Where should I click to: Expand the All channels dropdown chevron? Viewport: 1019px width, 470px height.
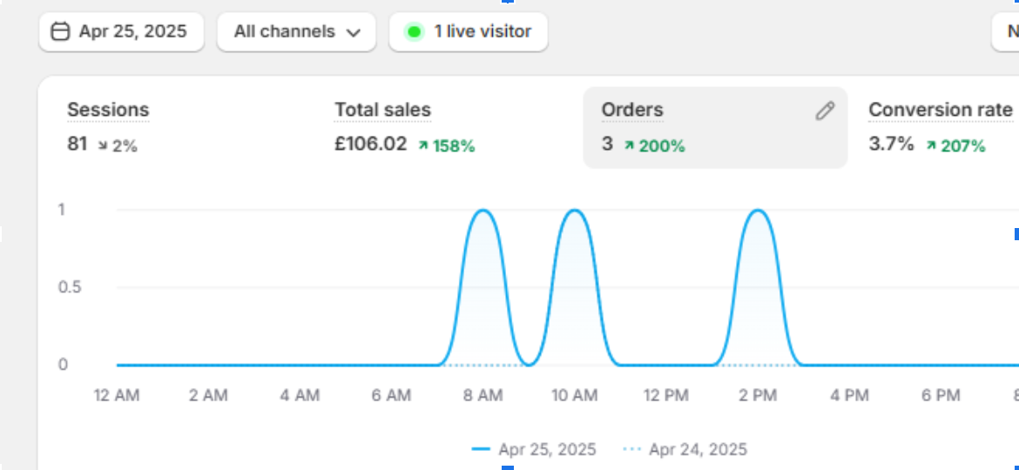(x=353, y=33)
